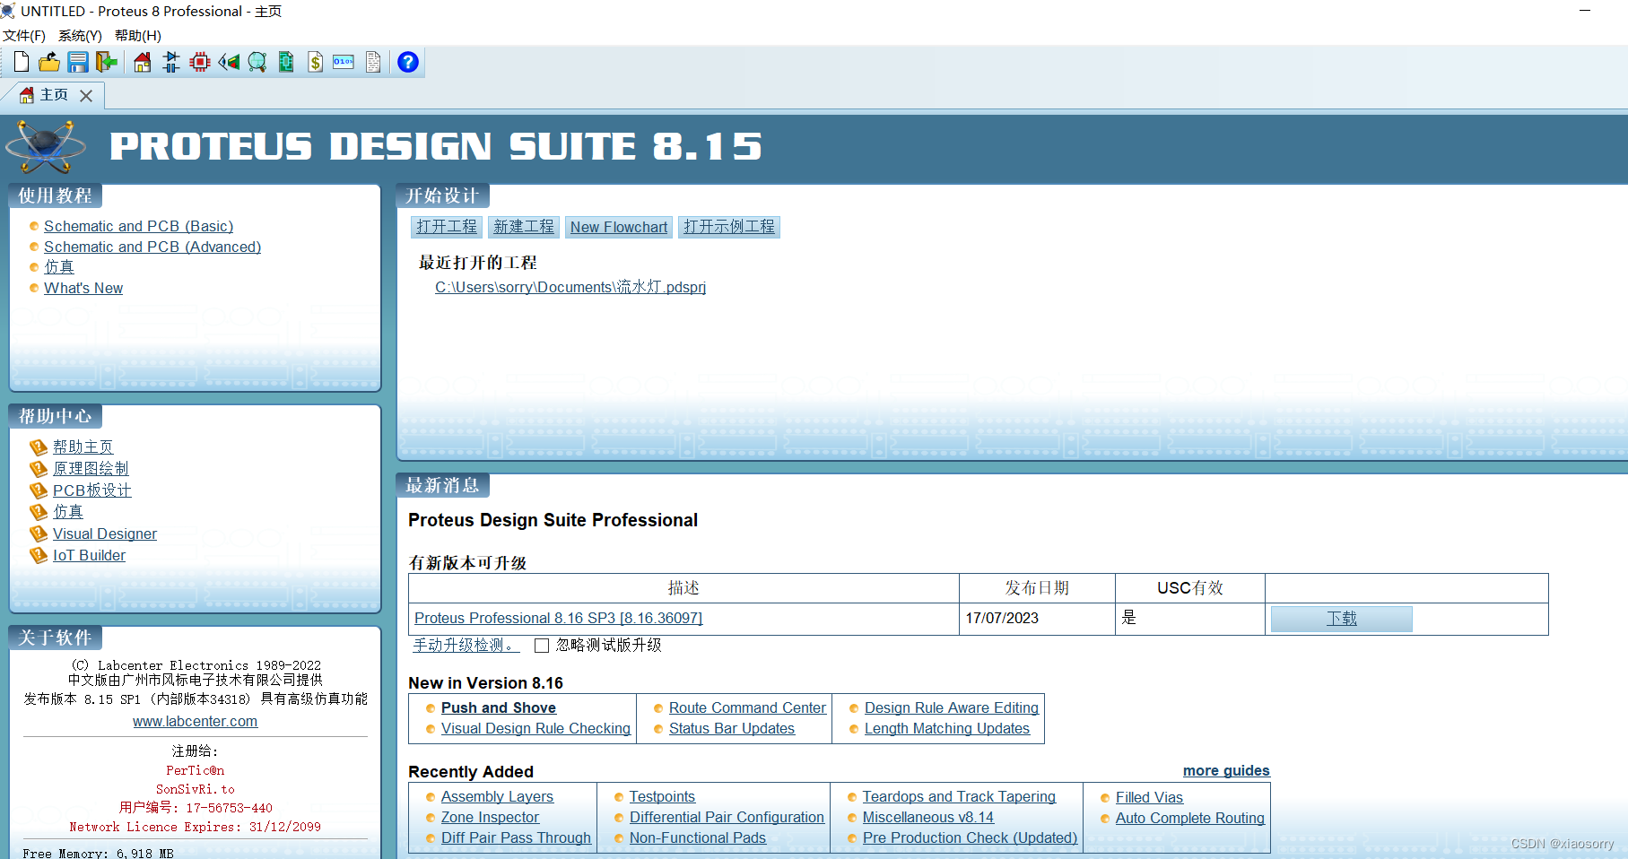The height and width of the screenshot is (859, 1628).
Task: Click the PCB板设计 help link
Action: tap(91, 490)
